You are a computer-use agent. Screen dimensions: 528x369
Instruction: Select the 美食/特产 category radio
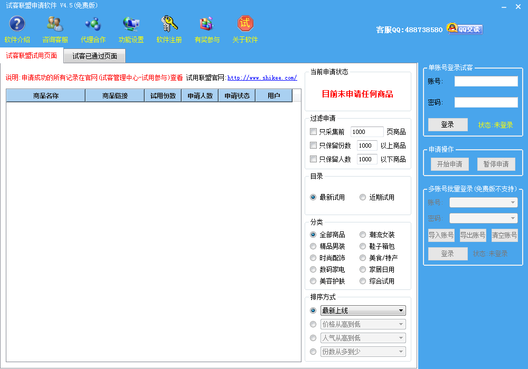click(x=363, y=258)
